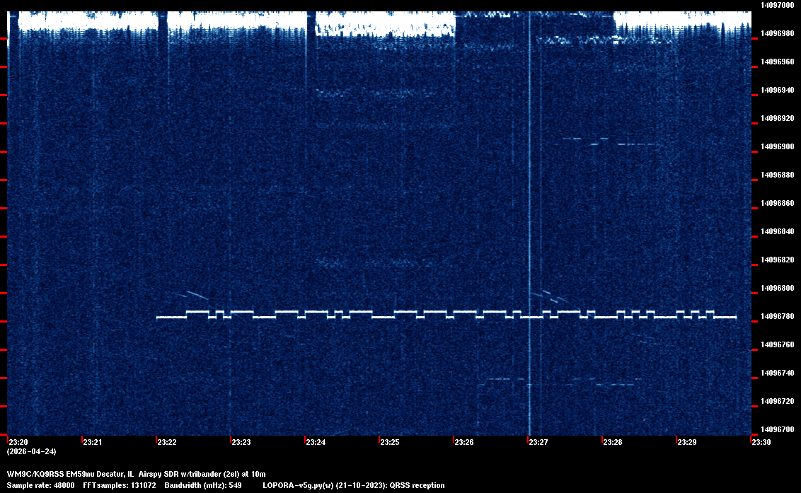Viewport: 801px width, 493px height.
Task: Click the faint trace near 14096900 after 23:27
Action: 612,141
